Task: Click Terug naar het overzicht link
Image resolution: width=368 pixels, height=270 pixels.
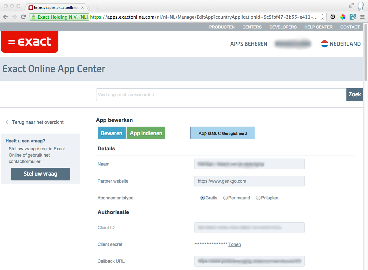Action: pos(37,122)
